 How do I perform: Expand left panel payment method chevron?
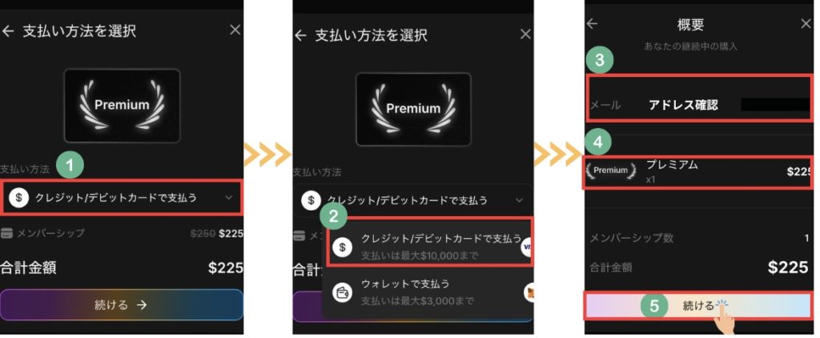pos(228,198)
